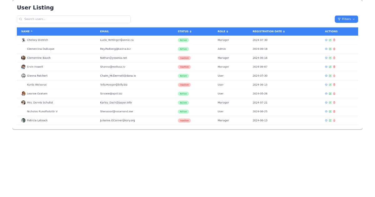Click the Filters button
This screenshot has width=375, height=197.
click(346, 19)
